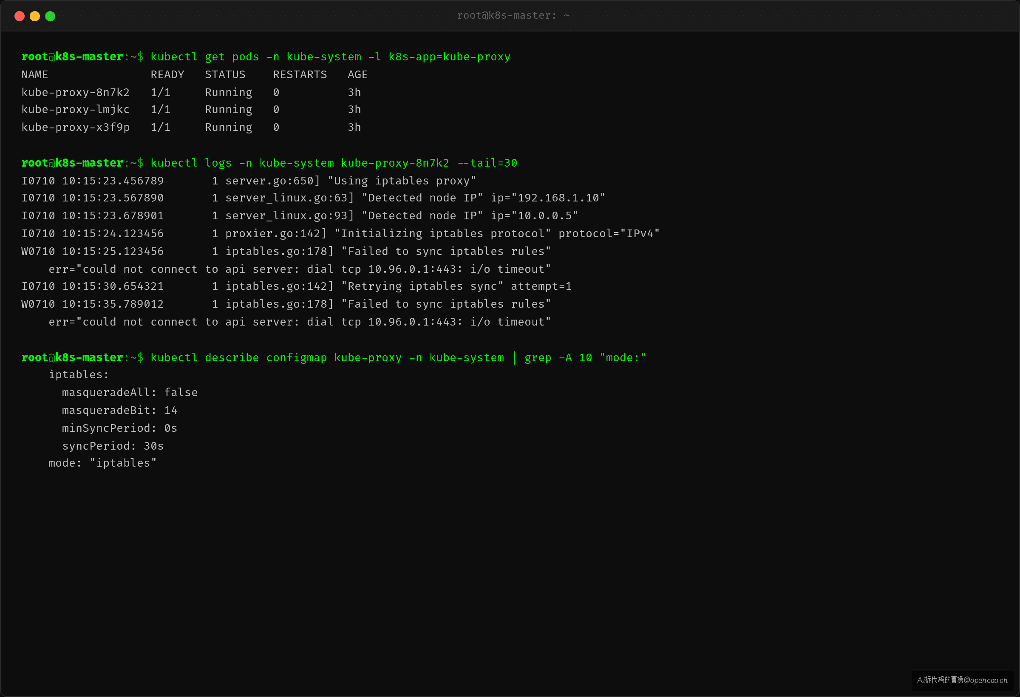Click the second "could not connect" error line
This screenshot has width=1020, height=697.
pos(300,322)
